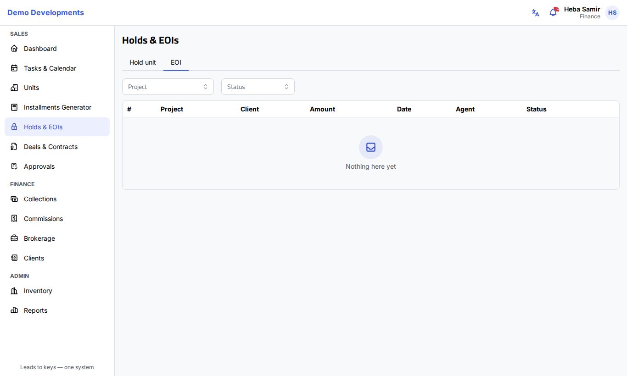This screenshot has height=376, width=627.
Task: Go to the Approvals page
Action: point(57,166)
